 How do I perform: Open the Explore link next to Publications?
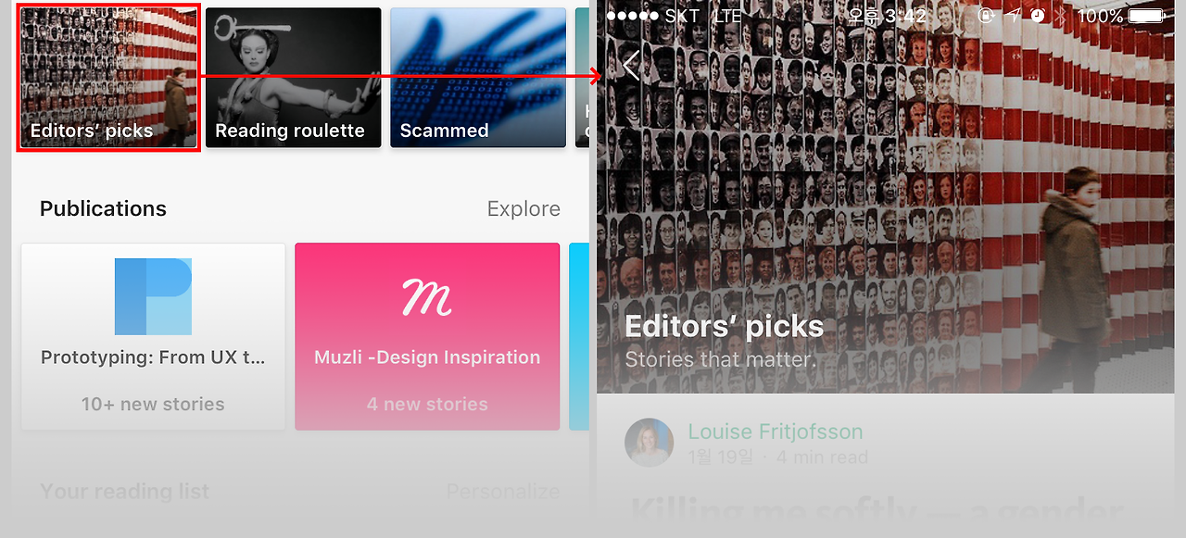coord(523,208)
